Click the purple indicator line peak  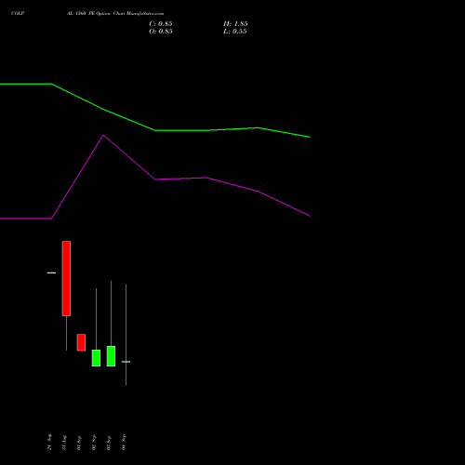103,136
